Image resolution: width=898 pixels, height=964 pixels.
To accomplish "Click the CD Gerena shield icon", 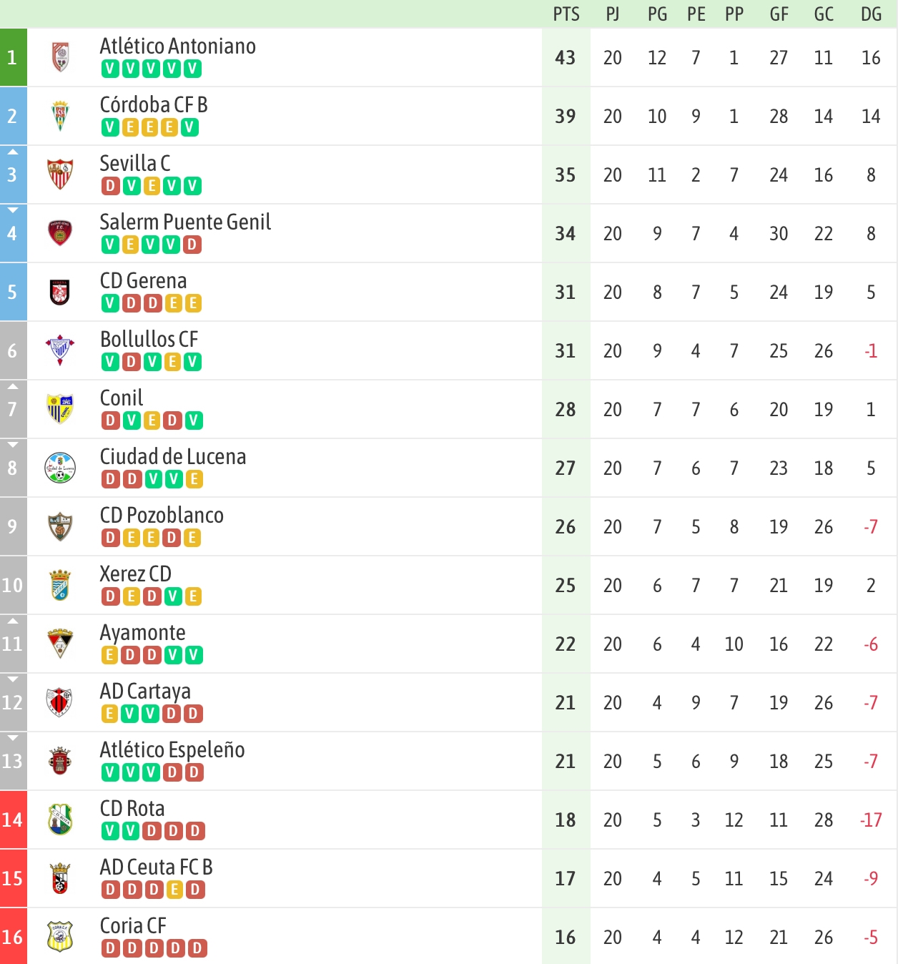I will (60, 292).
